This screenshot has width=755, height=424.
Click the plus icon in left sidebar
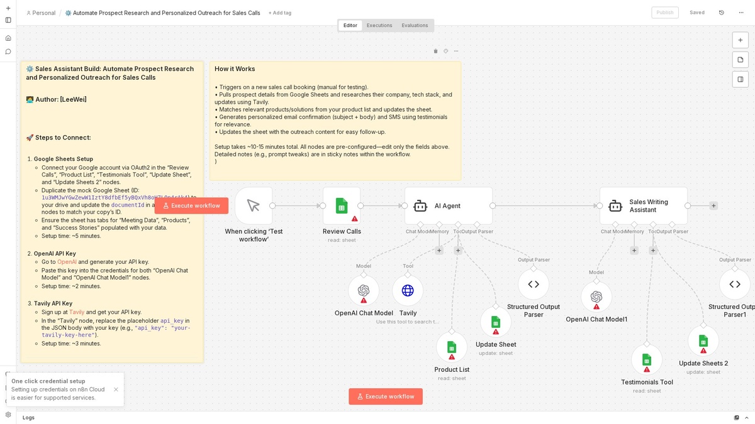point(8,8)
